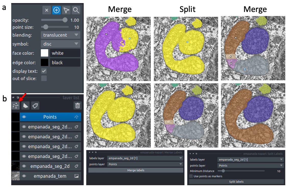This screenshot has height=187, width=286.
Task: Enable the out of slice checkbox
Action: [x=44, y=78]
